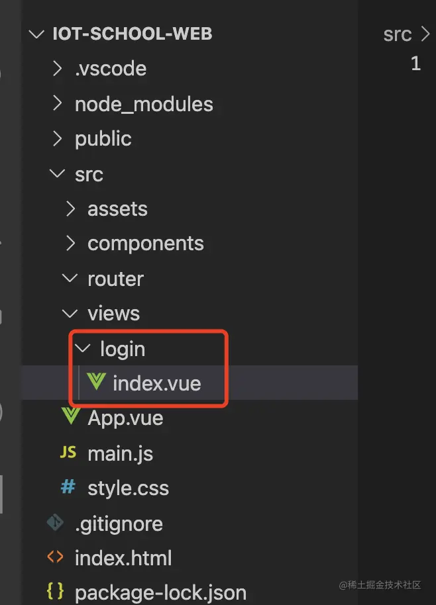Select the IOT-SCHOOL-WEB project title

point(133,34)
